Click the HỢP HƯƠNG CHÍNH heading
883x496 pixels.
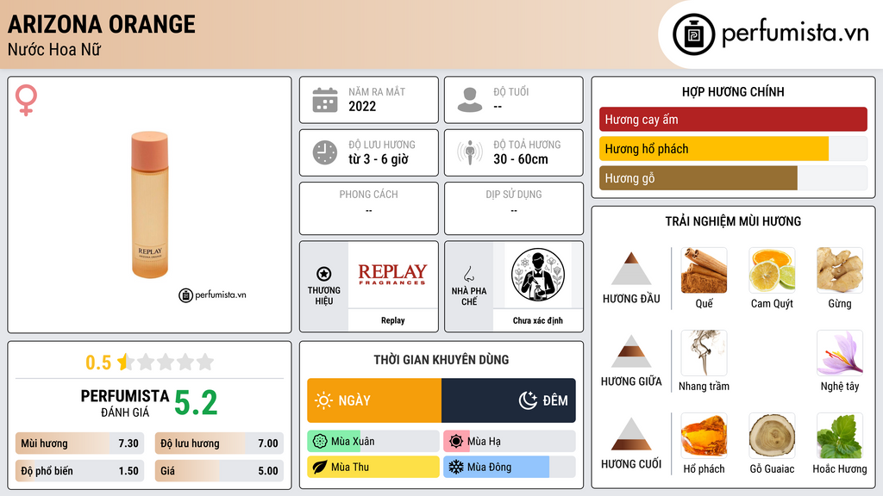click(733, 91)
